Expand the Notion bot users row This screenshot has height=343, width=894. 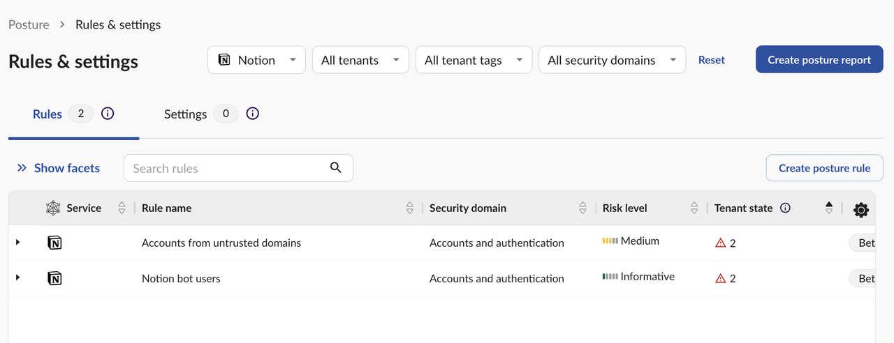coord(17,277)
